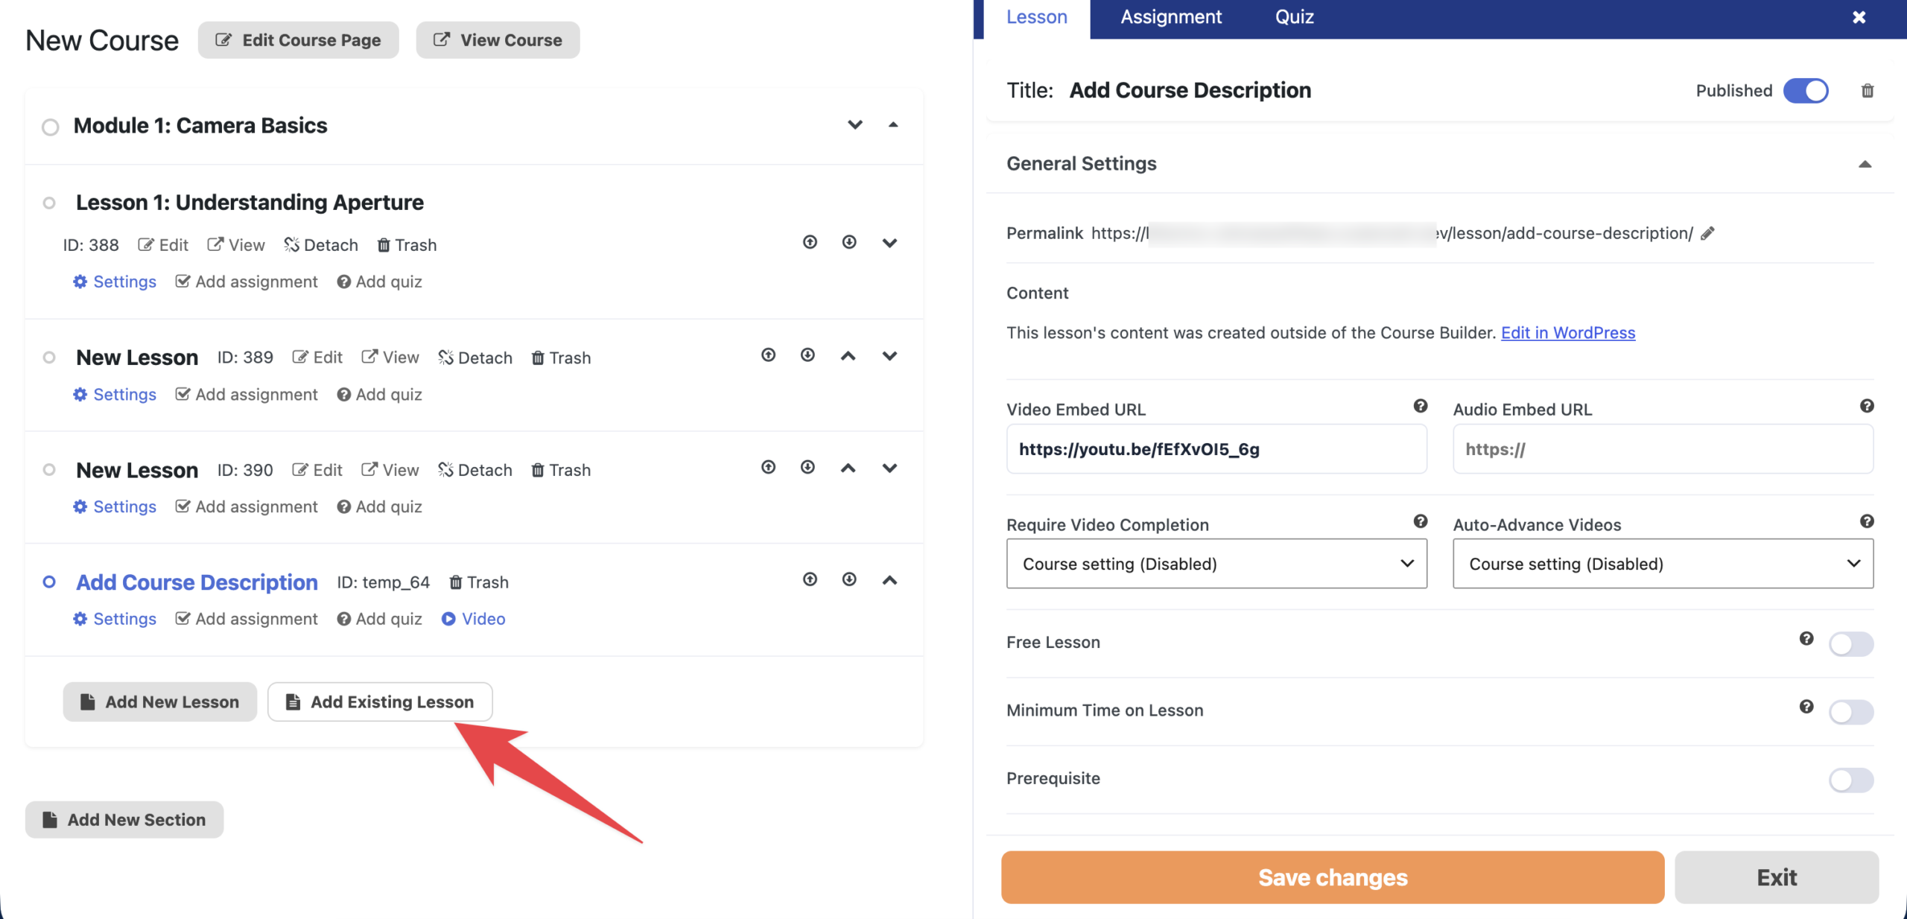Detach lesson ID 389

[475, 357]
